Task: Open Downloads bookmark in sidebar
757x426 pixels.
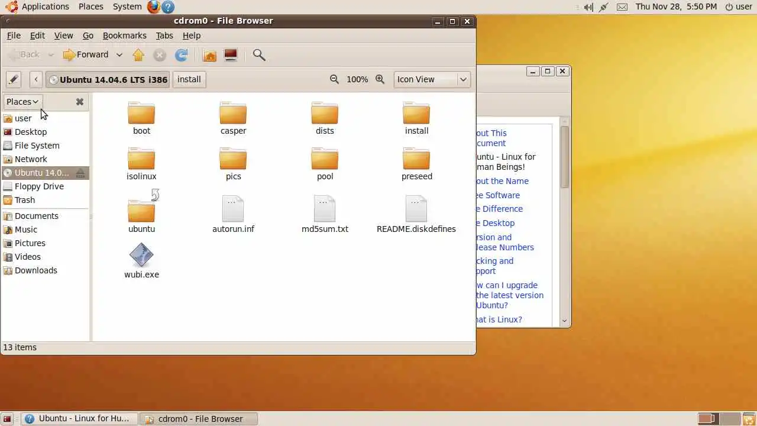Action: point(45,270)
